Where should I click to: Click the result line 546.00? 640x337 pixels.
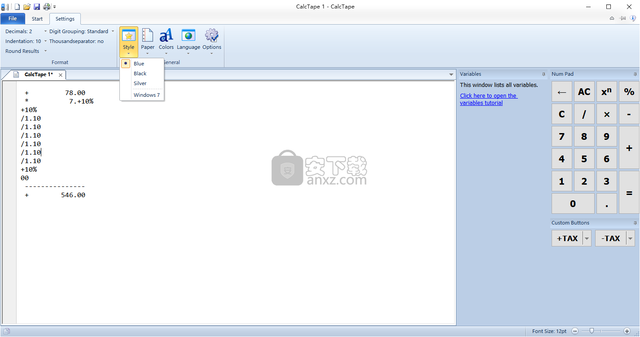click(55, 195)
